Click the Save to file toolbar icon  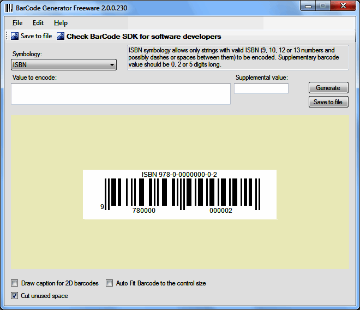coord(15,36)
